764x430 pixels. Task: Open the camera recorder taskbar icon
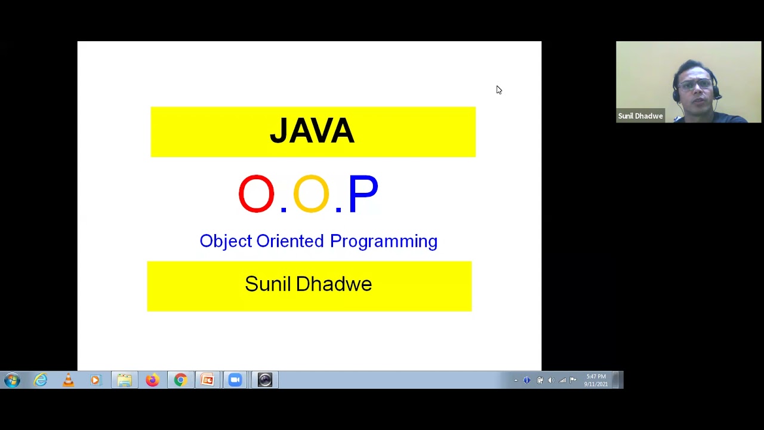265,380
